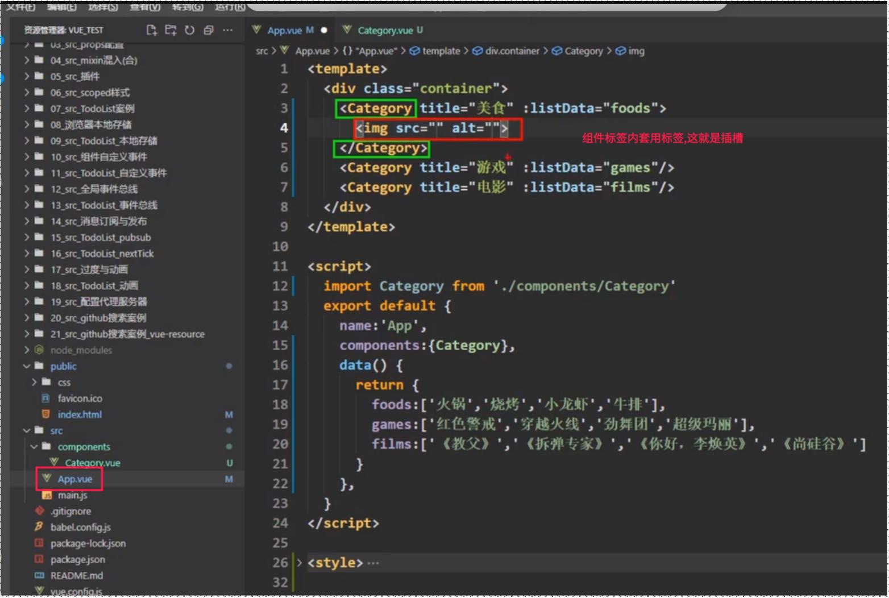
Task: Open babel.config.js file
Action: point(80,528)
